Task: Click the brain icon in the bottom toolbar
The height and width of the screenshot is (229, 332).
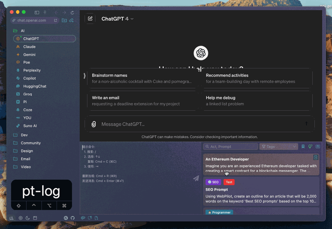Action: pos(83,218)
